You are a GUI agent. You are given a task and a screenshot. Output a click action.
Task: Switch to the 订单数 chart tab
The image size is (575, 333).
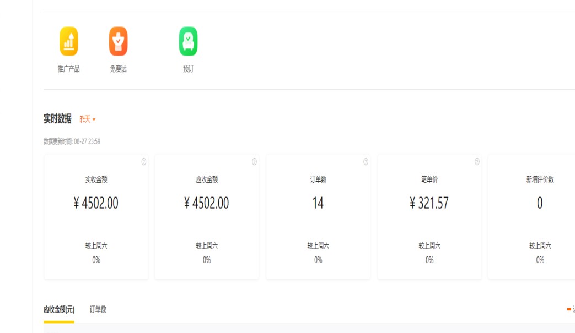(98, 309)
